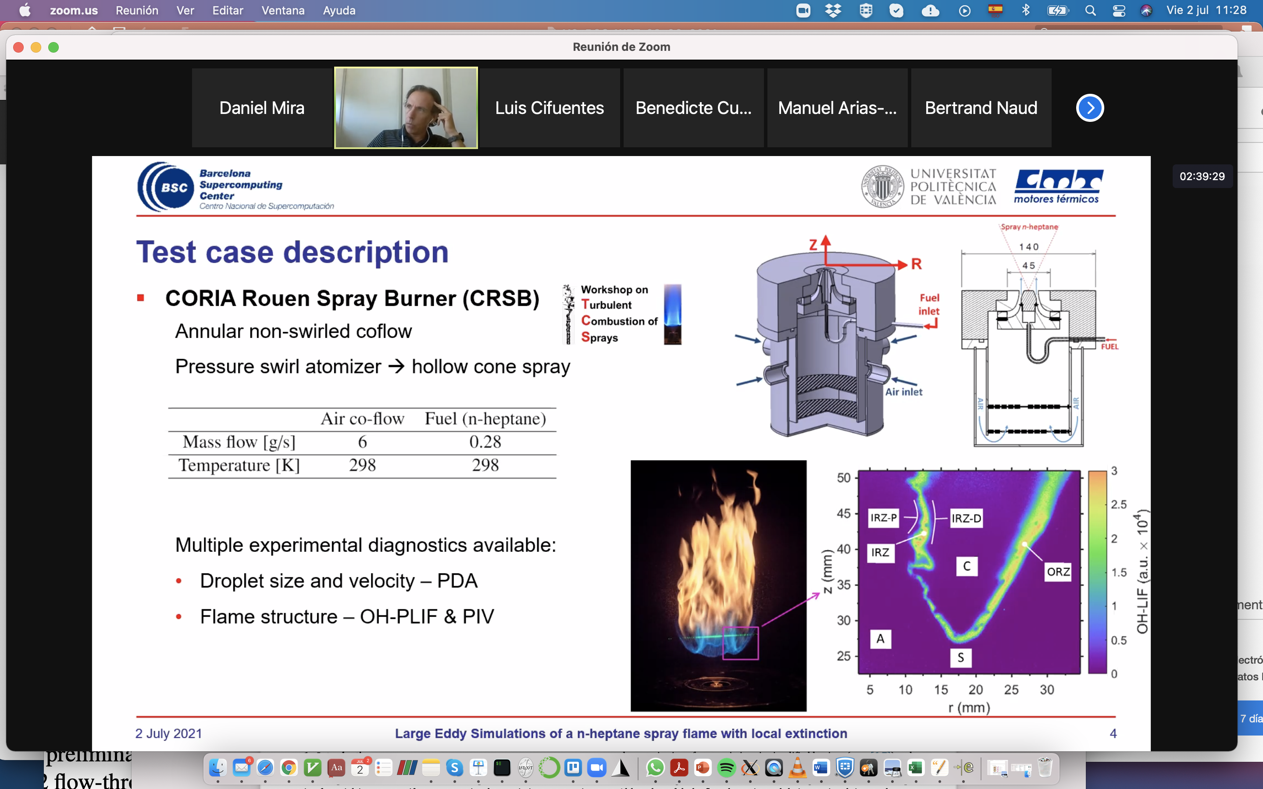1263x789 pixels.
Task: Click the pink box on the flame photo
Action: pos(740,643)
